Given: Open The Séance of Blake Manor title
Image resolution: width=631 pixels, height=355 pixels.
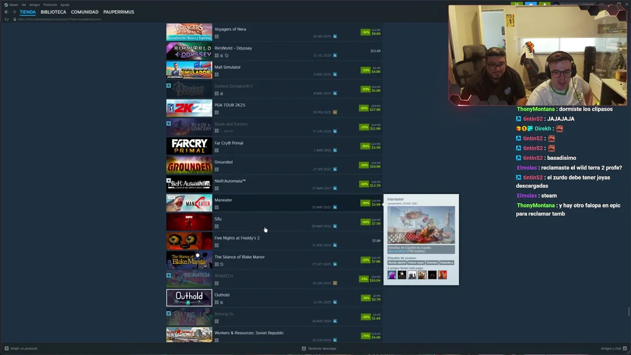Looking at the screenshot, I should coord(240,257).
